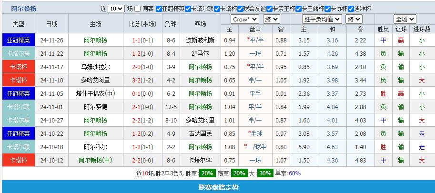This screenshot has height=193, width=435.
Task: Uncheck the 卡塔尔联 filter checkbox
Action: pyautogui.click(x=188, y=9)
